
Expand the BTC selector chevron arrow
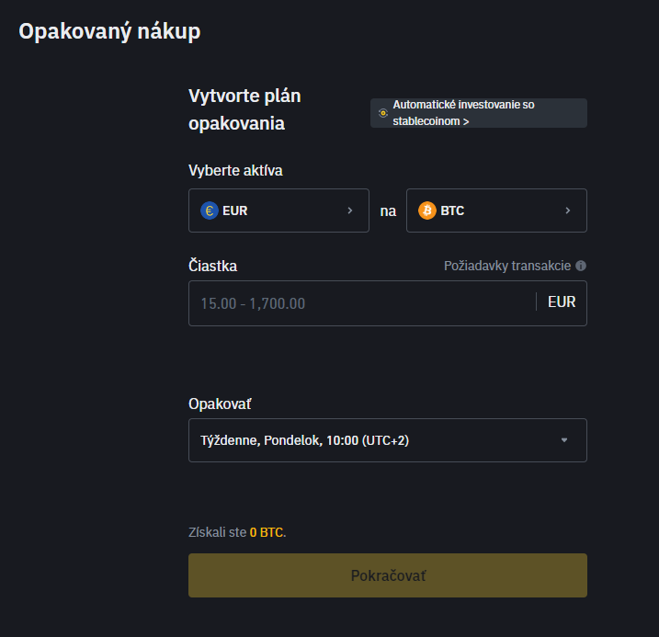coord(568,210)
